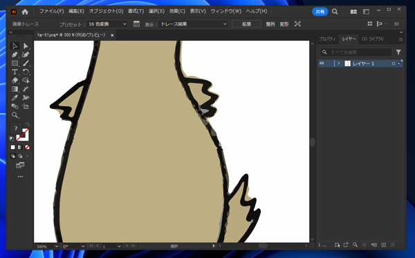Viewport: 415px width, 258px height.
Task: Set paint mode to Gradient
Action: pyautogui.click(x=20, y=147)
